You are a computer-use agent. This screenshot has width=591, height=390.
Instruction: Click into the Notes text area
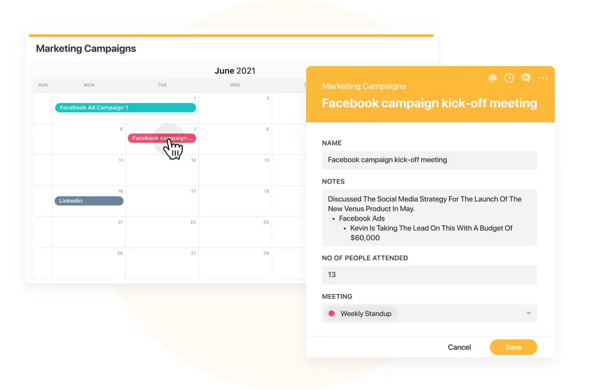[x=429, y=217]
